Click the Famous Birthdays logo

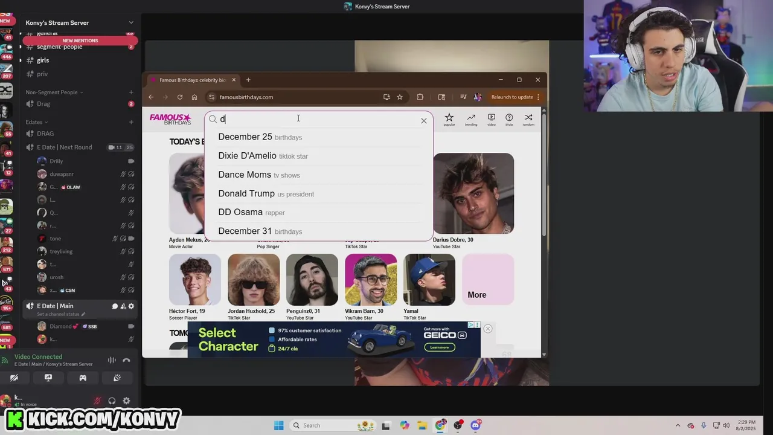point(170,119)
